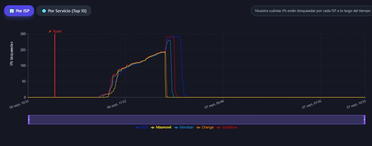
Task: Grab the right handle of the zoom slider
Action: tap(365, 120)
